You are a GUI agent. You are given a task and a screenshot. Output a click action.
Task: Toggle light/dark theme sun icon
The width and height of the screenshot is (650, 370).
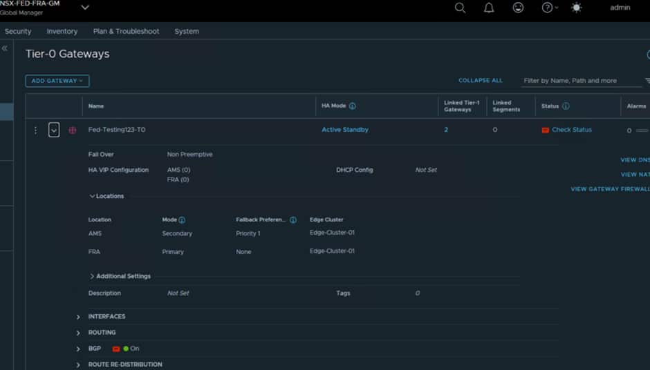click(x=576, y=8)
